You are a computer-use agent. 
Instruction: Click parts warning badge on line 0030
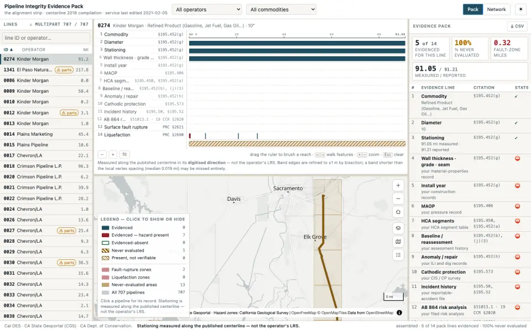pyautogui.click(x=67, y=263)
